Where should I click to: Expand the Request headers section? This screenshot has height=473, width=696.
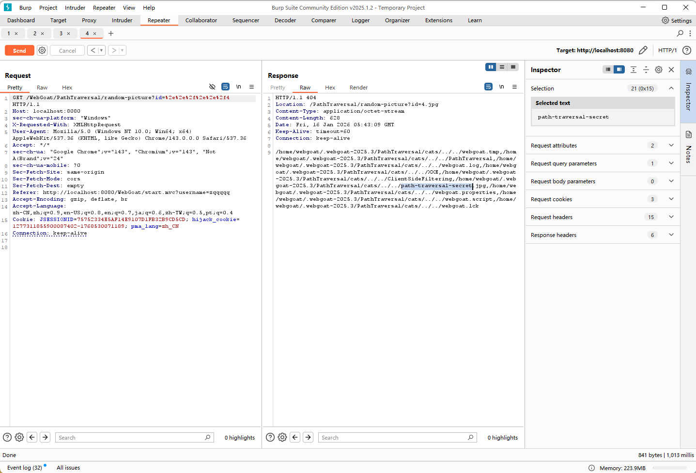point(671,217)
